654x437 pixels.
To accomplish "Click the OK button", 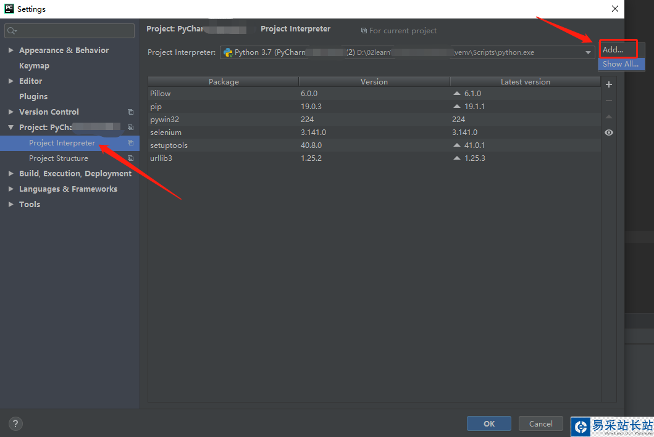I will click(489, 423).
